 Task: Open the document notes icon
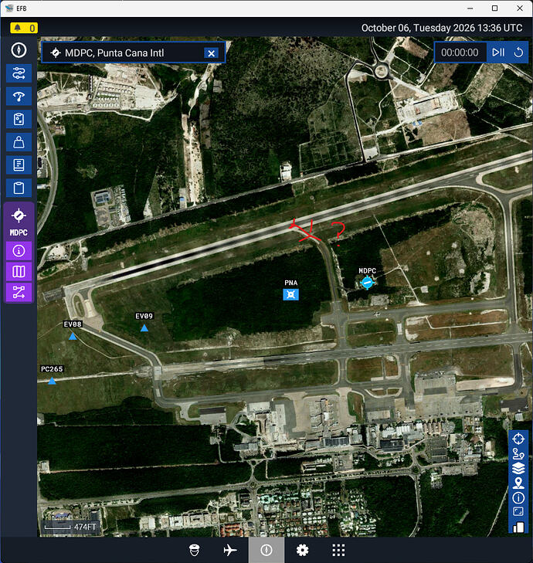coord(19,165)
